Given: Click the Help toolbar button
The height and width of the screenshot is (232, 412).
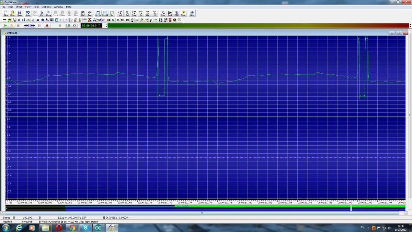Looking at the screenshot, I should [192, 13].
